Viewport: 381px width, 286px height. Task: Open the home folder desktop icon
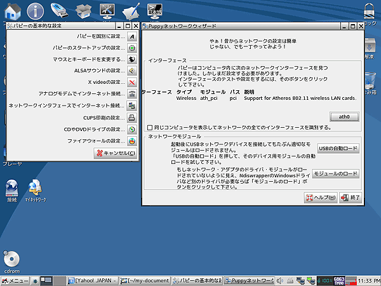tap(13, 11)
